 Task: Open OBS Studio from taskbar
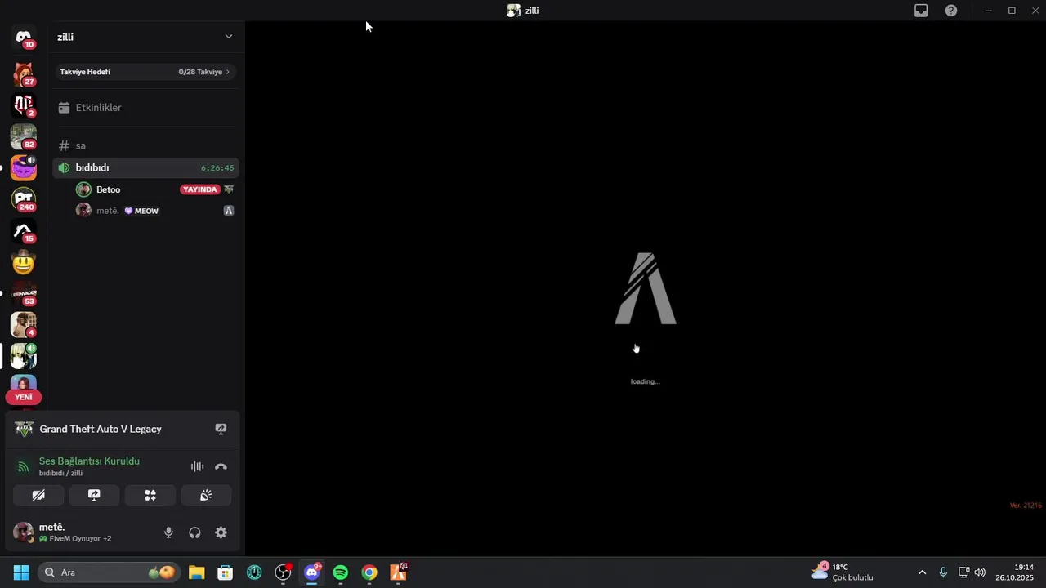[x=283, y=572]
